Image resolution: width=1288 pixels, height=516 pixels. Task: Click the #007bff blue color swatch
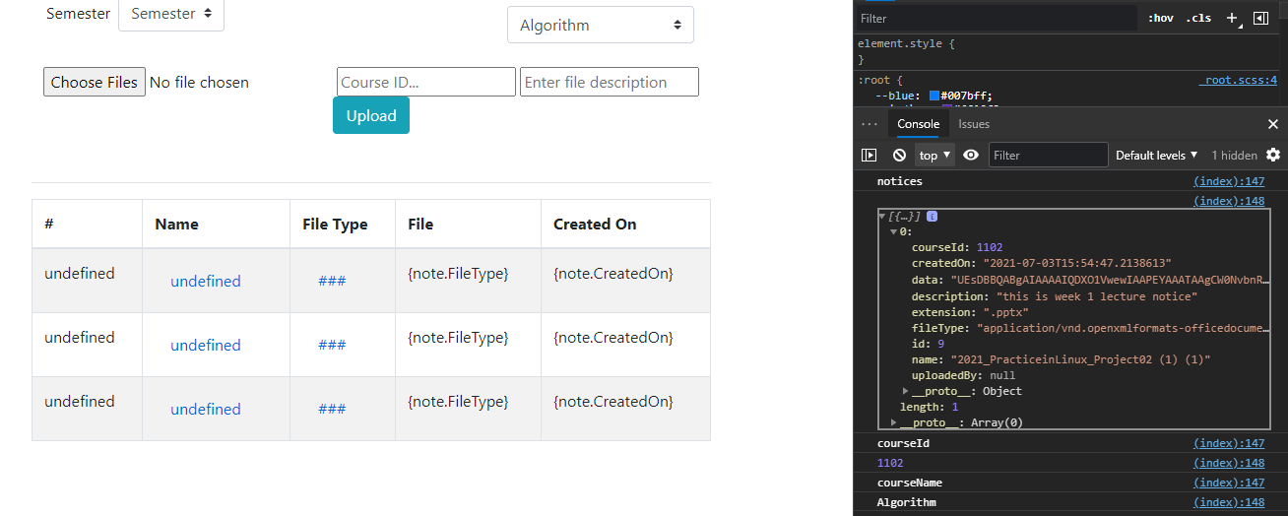click(x=934, y=96)
